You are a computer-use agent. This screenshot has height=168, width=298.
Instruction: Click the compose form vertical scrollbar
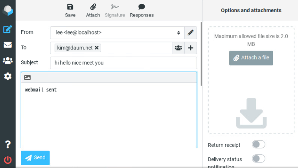(201, 54)
